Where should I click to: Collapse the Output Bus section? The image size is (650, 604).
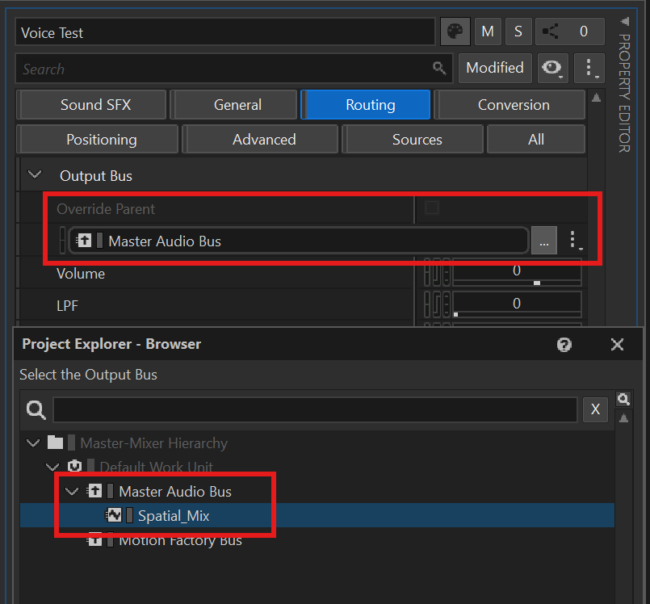coord(35,175)
